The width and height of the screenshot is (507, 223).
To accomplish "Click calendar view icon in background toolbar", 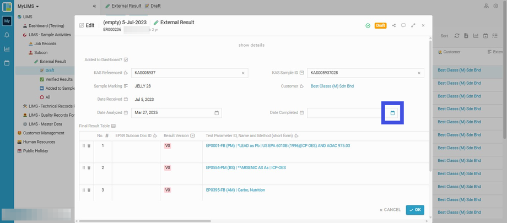I will coord(486,36).
